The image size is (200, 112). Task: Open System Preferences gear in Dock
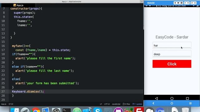click(x=56, y=110)
